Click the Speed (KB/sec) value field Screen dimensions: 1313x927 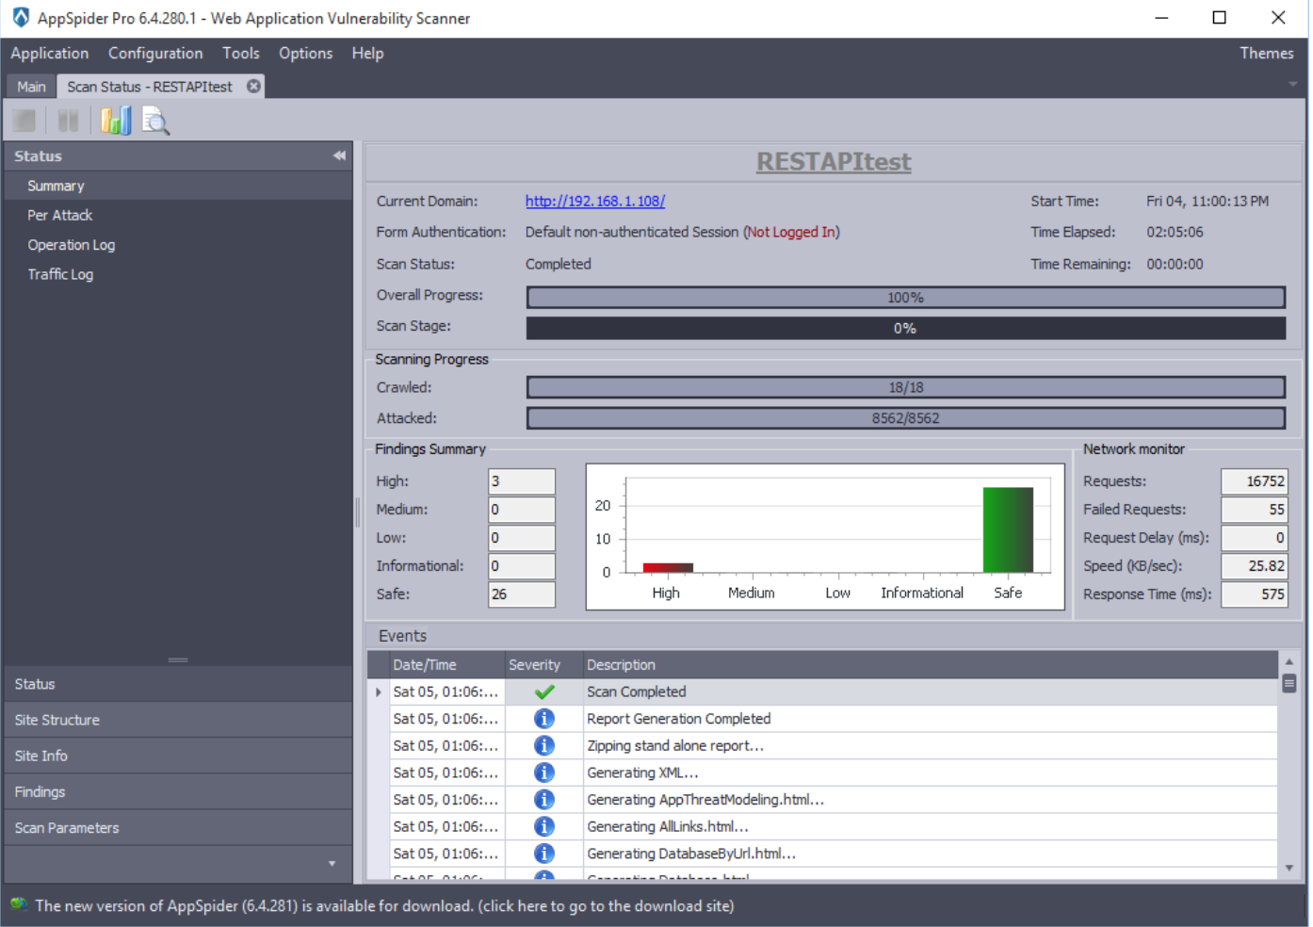(x=1255, y=566)
